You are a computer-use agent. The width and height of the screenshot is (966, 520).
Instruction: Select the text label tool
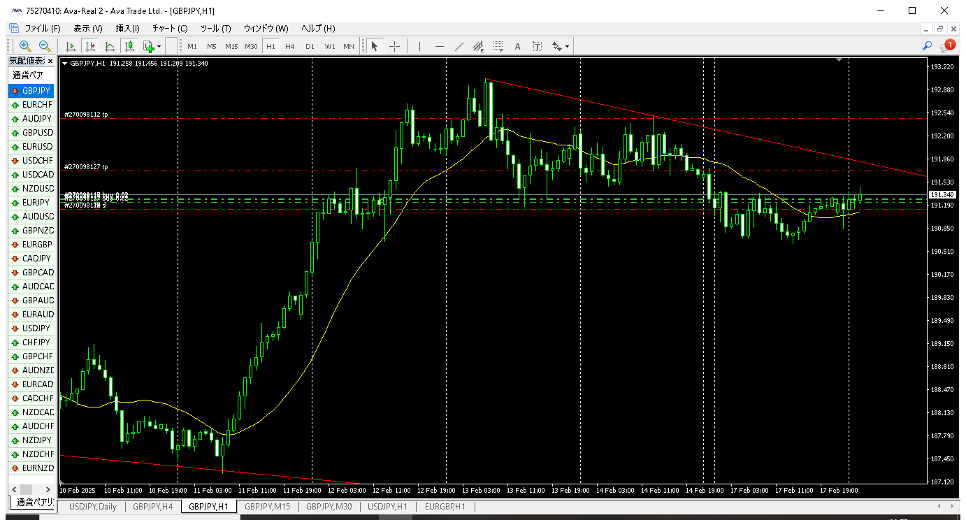[x=537, y=46]
